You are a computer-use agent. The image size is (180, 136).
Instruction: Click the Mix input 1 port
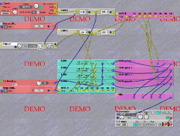(134, 97)
